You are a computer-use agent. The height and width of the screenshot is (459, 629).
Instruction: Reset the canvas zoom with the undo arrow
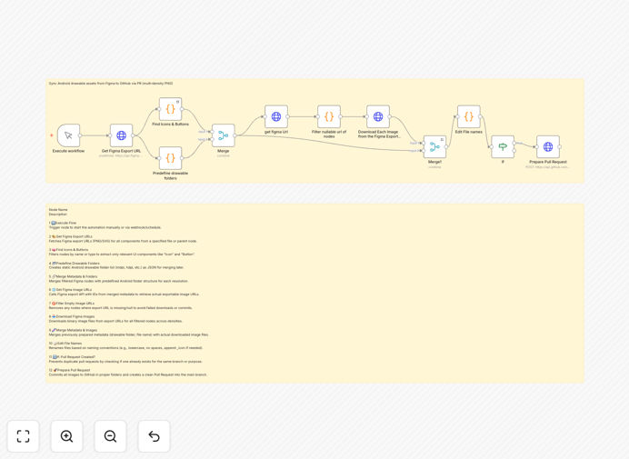coord(154,436)
